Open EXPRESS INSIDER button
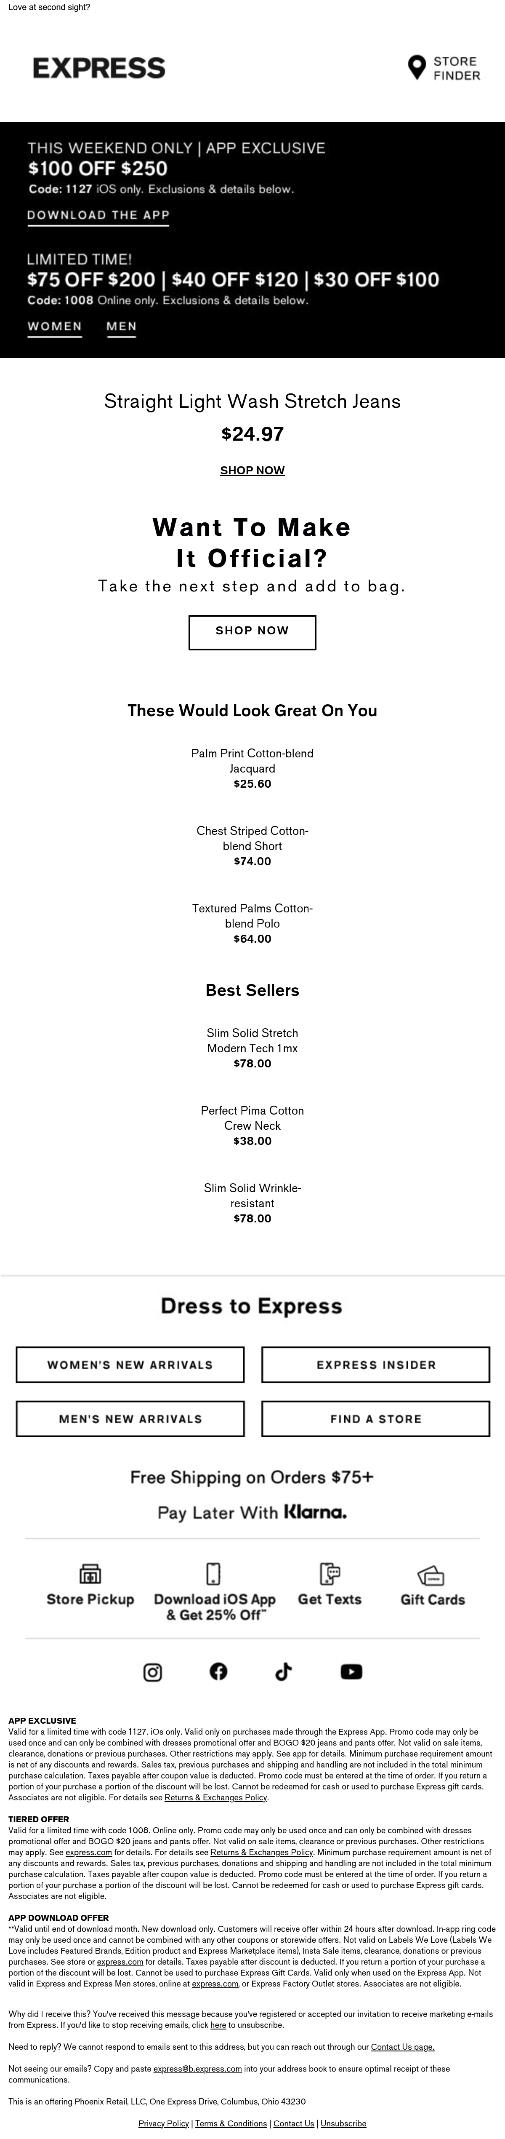This screenshot has height=2139, width=505. pyautogui.click(x=376, y=1364)
